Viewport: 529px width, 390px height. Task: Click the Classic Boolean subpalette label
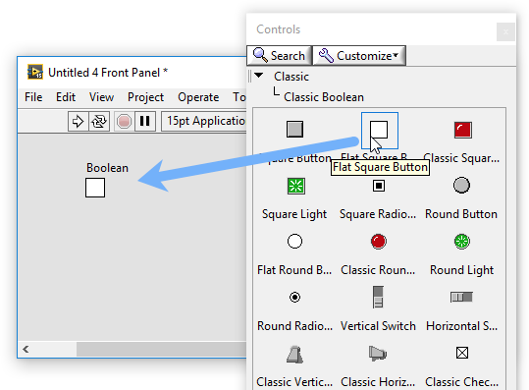pos(324,97)
